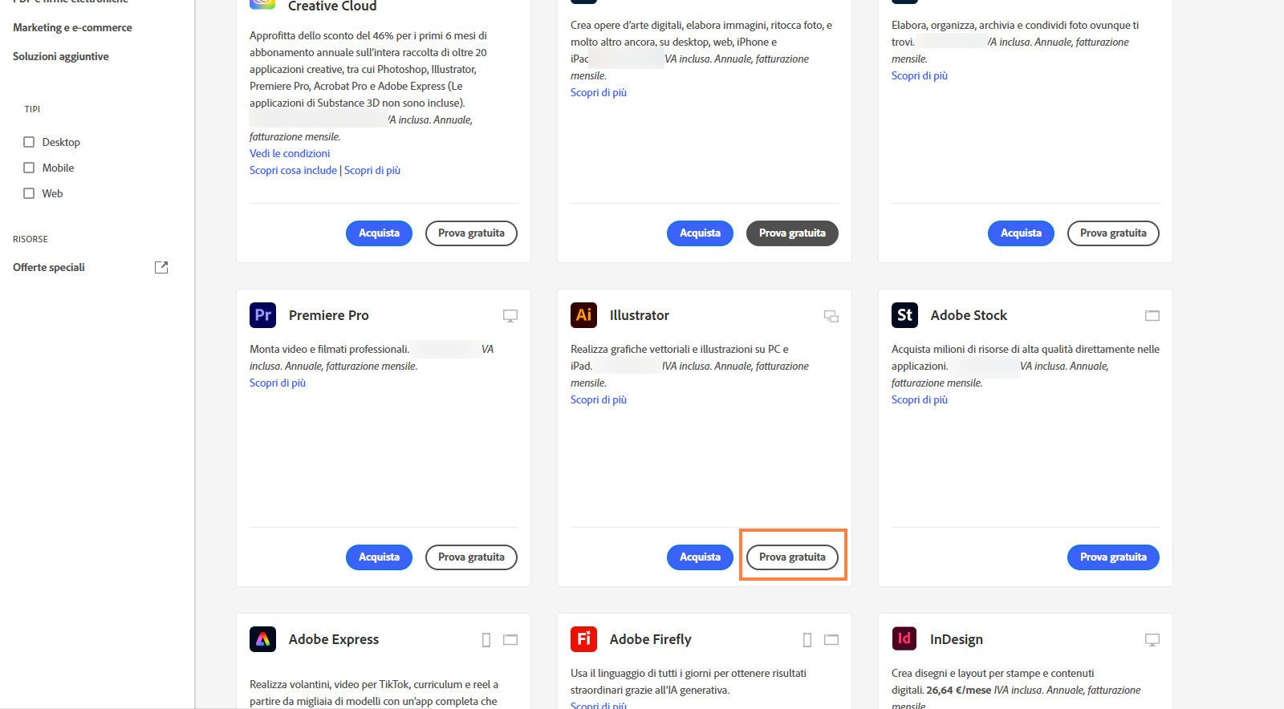The height and width of the screenshot is (709, 1284).
Task: Click the Adobe Stock title text
Action: click(969, 315)
